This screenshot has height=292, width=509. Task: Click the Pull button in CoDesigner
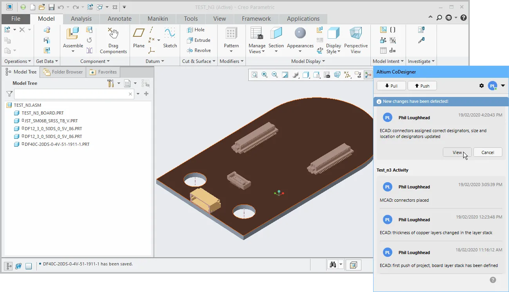(391, 86)
